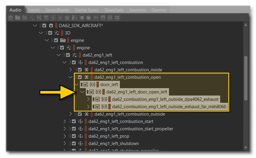
Task: Click the Random Container grid toolbar icon
Action: 39,18
